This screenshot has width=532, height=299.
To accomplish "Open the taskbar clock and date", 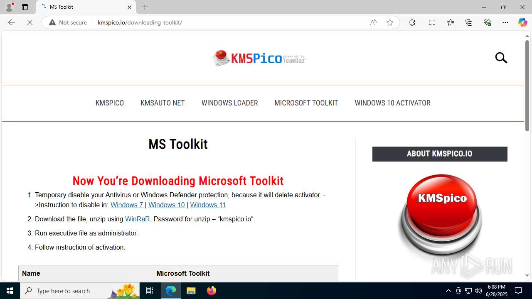I will (x=496, y=291).
